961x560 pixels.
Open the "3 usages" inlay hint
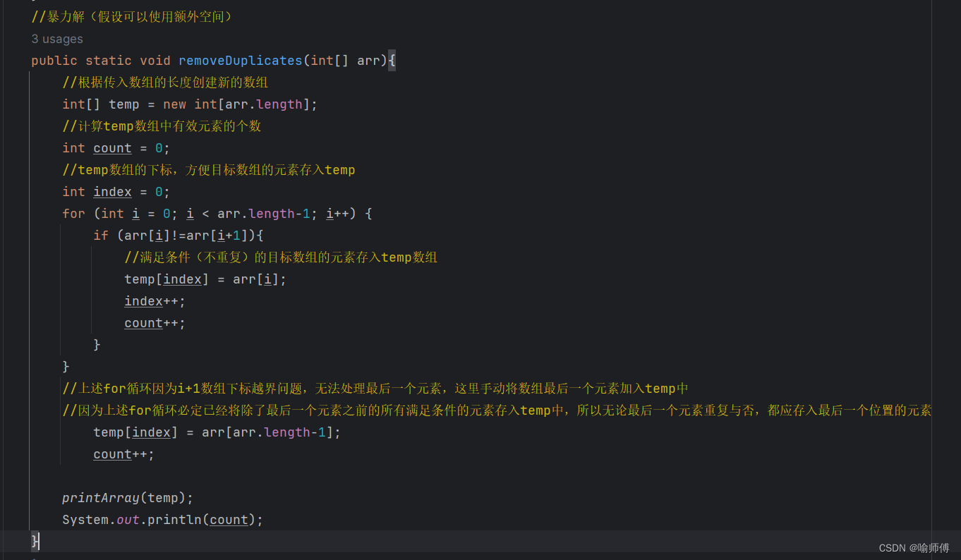[x=57, y=39]
